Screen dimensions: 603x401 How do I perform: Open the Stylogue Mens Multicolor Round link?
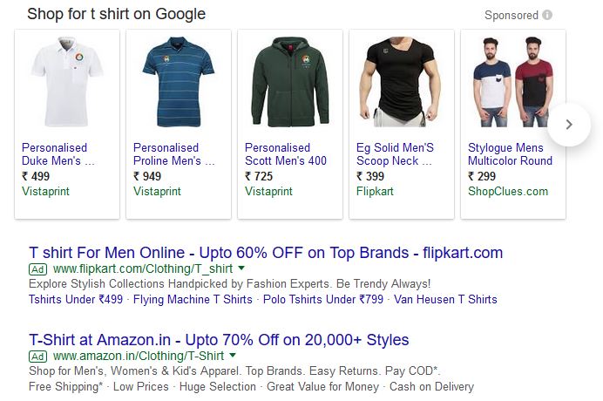click(510, 154)
